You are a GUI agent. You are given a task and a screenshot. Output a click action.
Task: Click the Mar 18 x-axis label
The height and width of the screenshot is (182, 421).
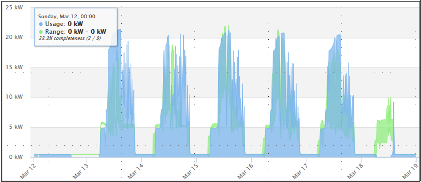point(355,171)
